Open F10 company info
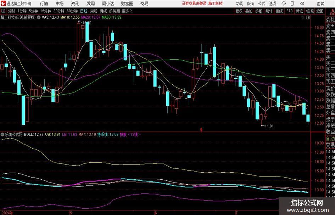The image size is (335, 215). [289, 11]
